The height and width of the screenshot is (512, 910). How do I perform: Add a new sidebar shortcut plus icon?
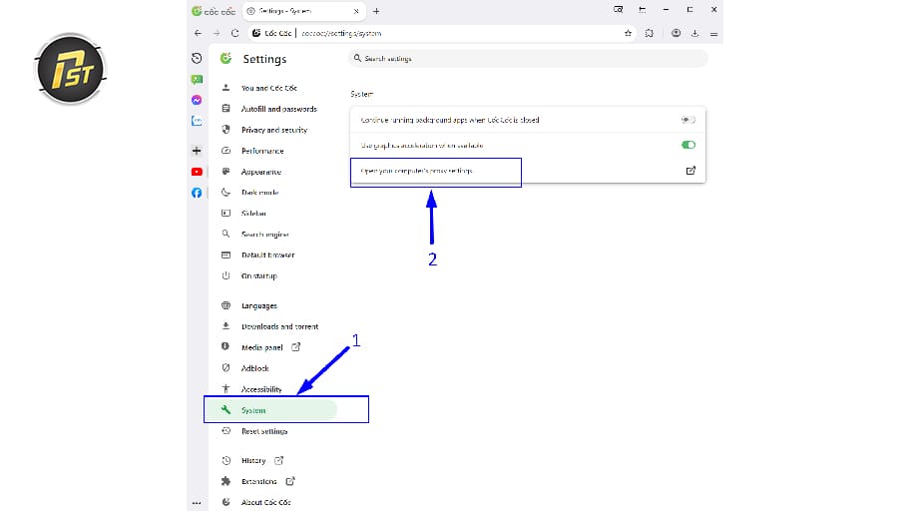pos(197,151)
